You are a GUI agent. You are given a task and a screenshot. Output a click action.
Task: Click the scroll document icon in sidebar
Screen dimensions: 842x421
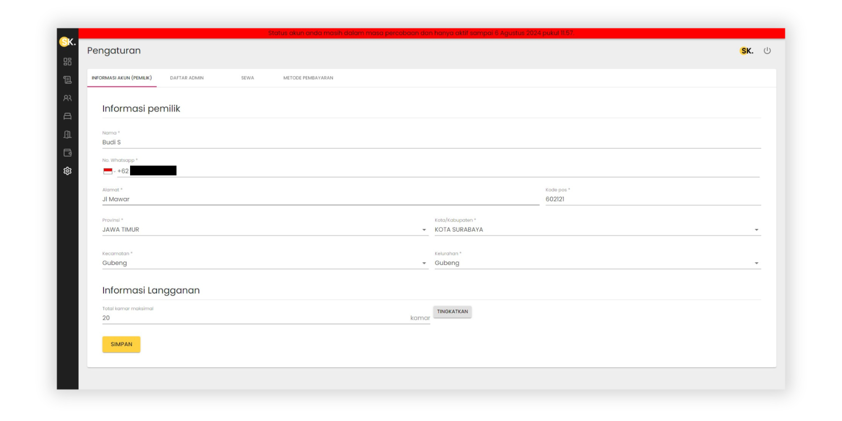point(67,80)
